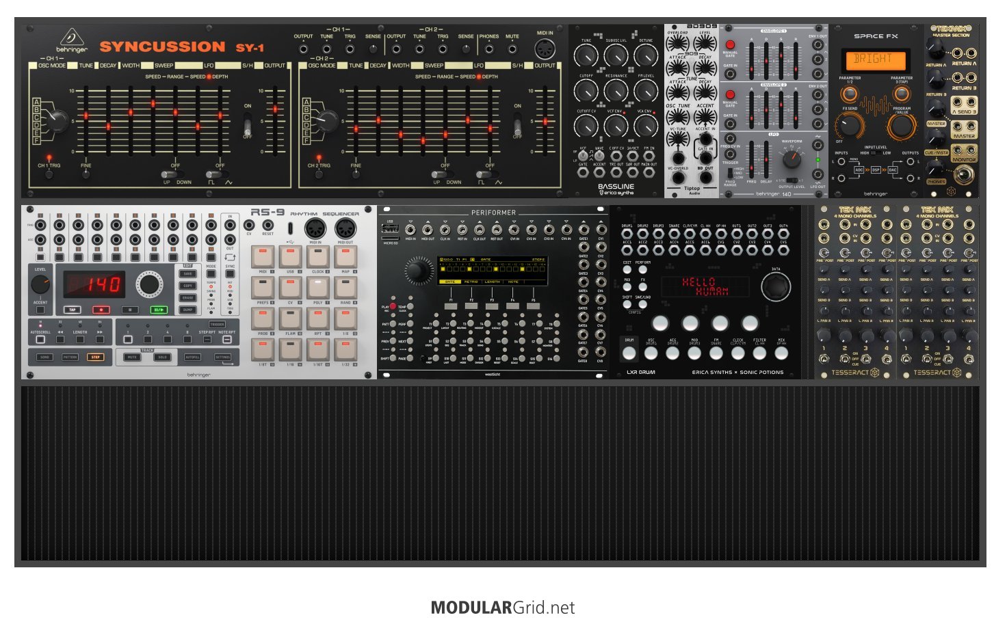Tap the RS-9 pad labeled MIDI
The height and width of the screenshot is (622, 1007).
click(x=263, y=257)
